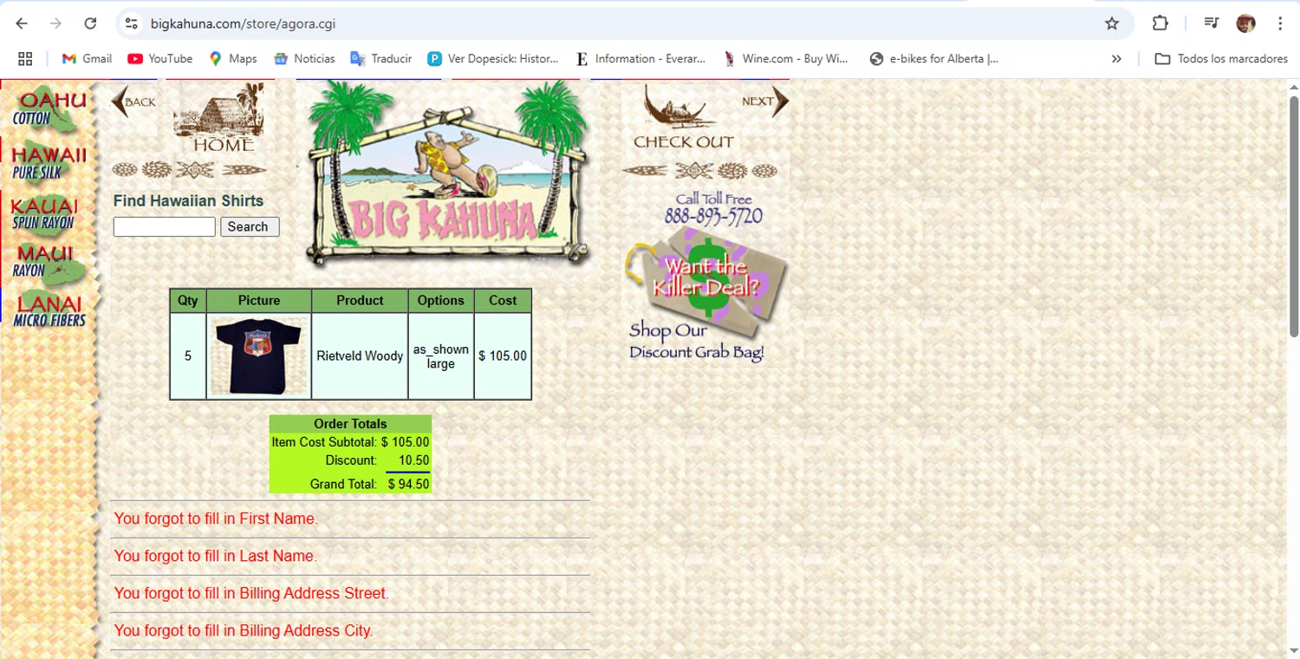Open the Wine.com bookmark

pyautogui.click(x=787, y=59)
